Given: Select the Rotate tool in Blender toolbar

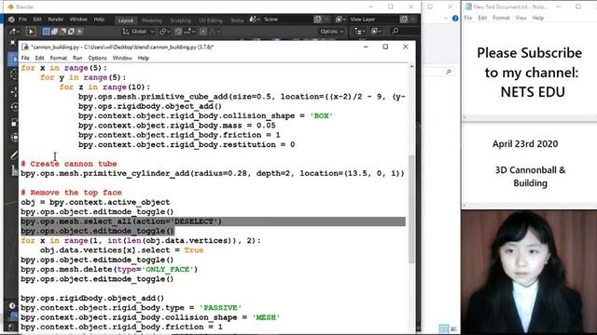Looking at the screenshot, I should 14,107.
